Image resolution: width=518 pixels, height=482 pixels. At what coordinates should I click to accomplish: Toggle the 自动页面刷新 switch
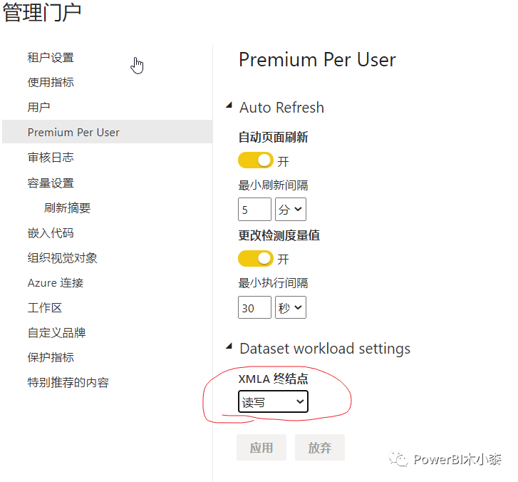coord(256,160)
